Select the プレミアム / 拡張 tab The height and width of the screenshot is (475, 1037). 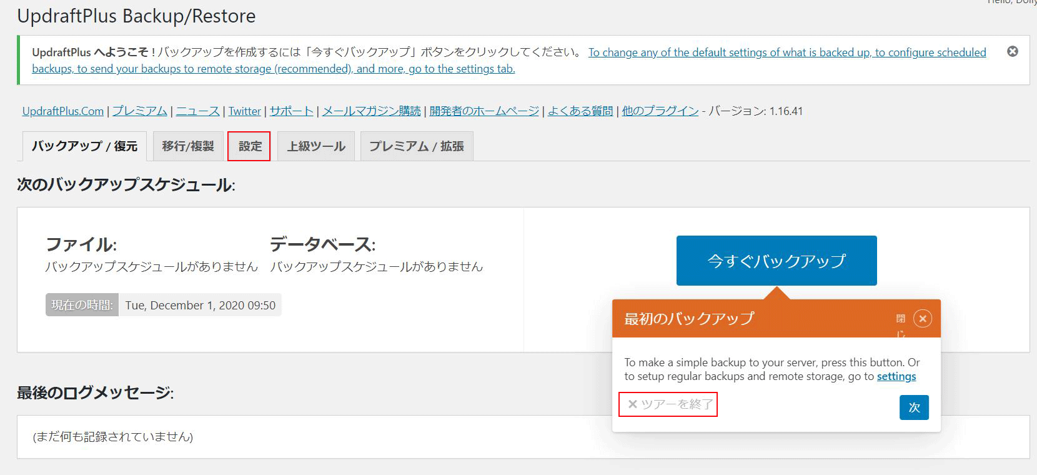pos(416,146)
